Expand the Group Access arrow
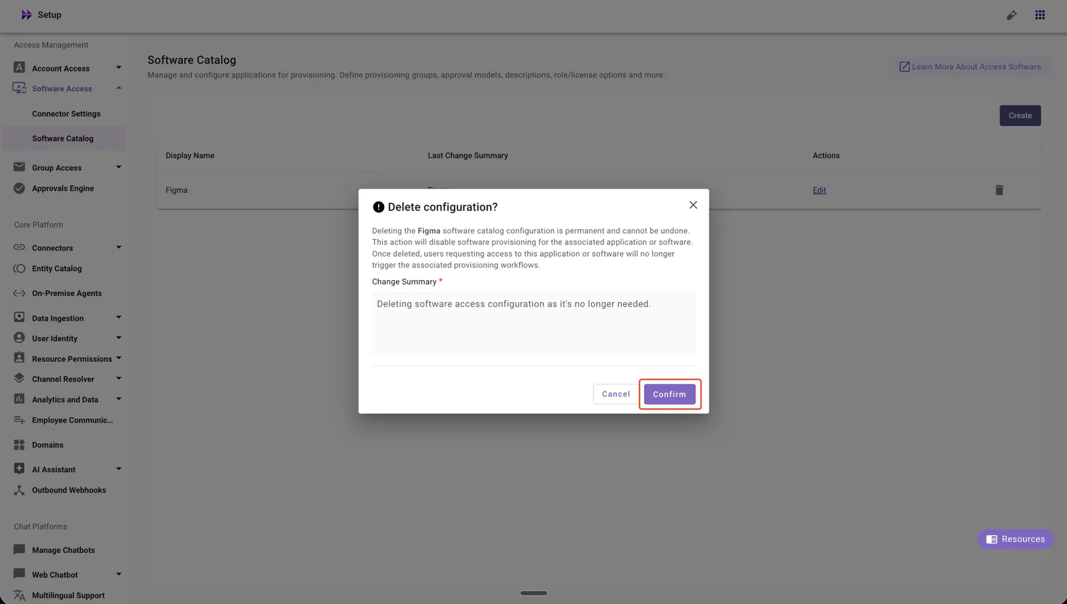Viewport: 1067px width, 604px height. coord(119,167)
